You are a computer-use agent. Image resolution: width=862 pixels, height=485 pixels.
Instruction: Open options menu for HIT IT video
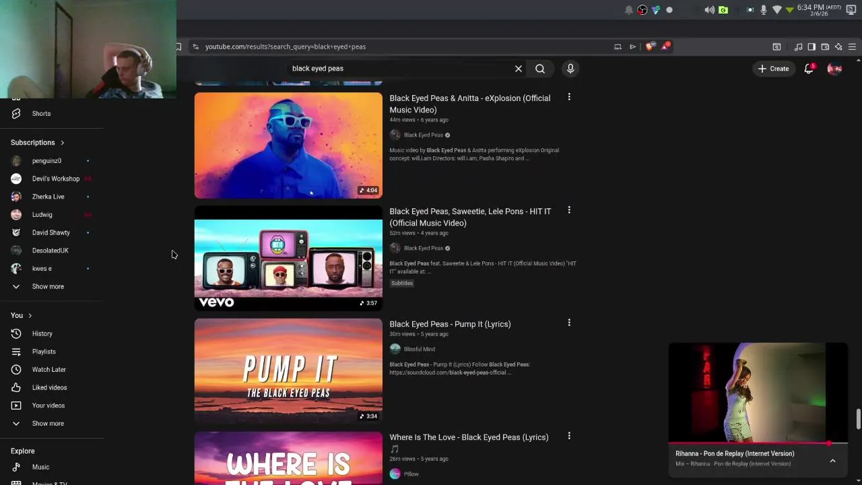[x=569, y=210]
